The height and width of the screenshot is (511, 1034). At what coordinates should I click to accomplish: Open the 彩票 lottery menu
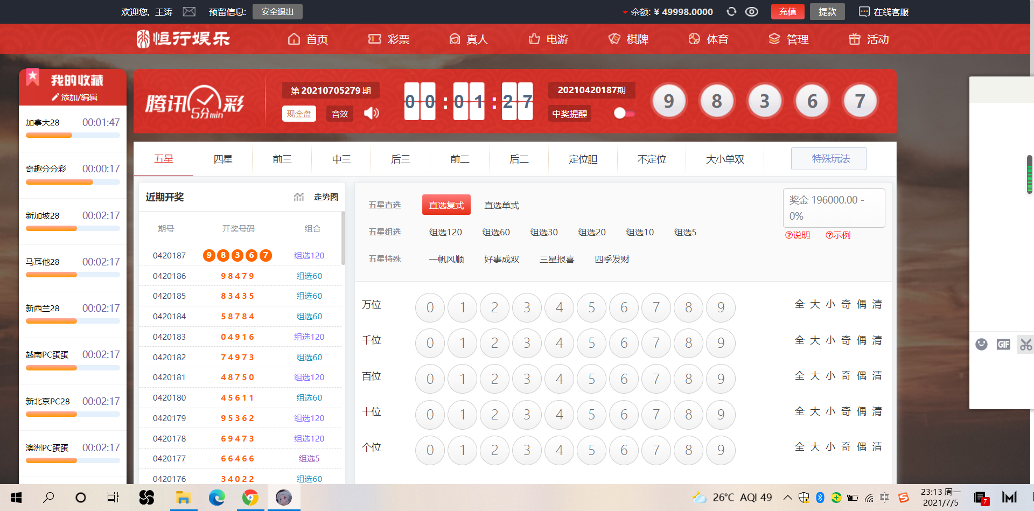point(389,39)
